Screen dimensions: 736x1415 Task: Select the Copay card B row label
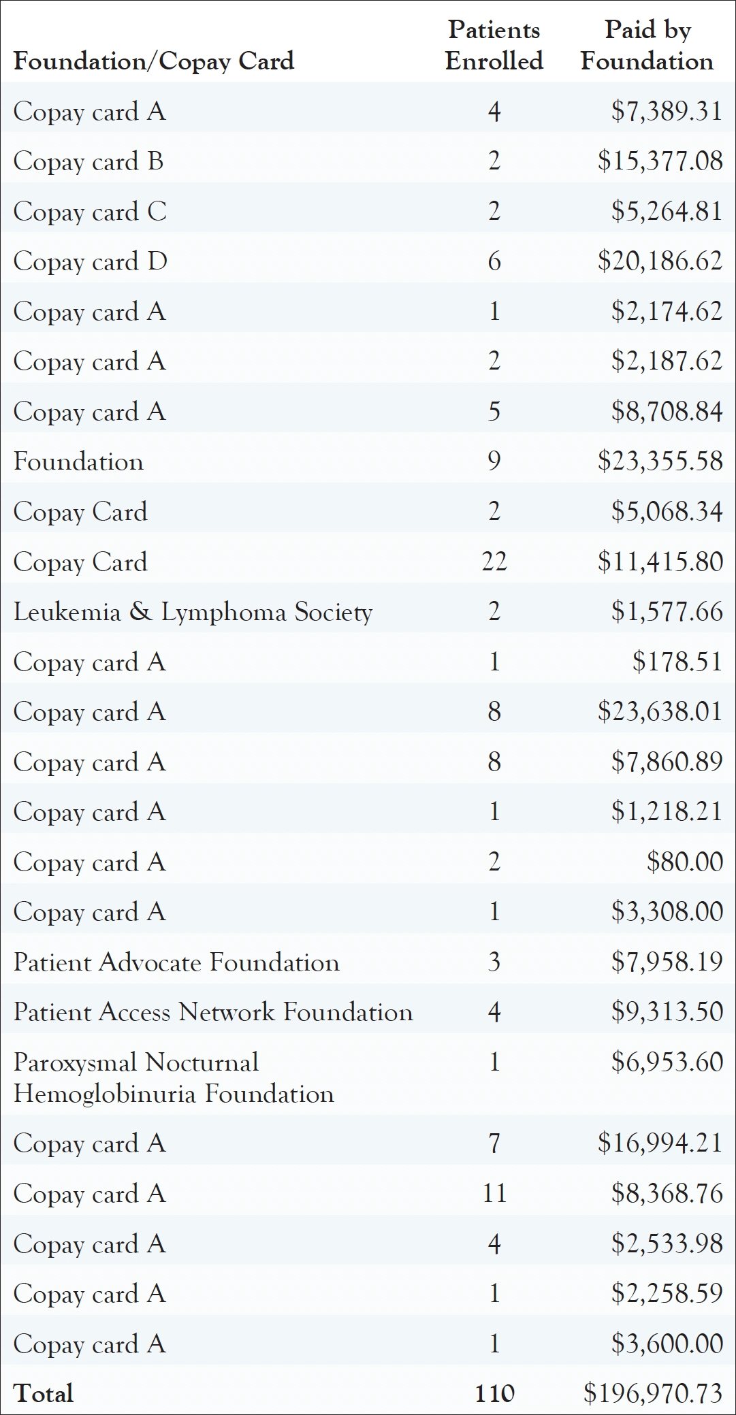[x=89, y=161]
